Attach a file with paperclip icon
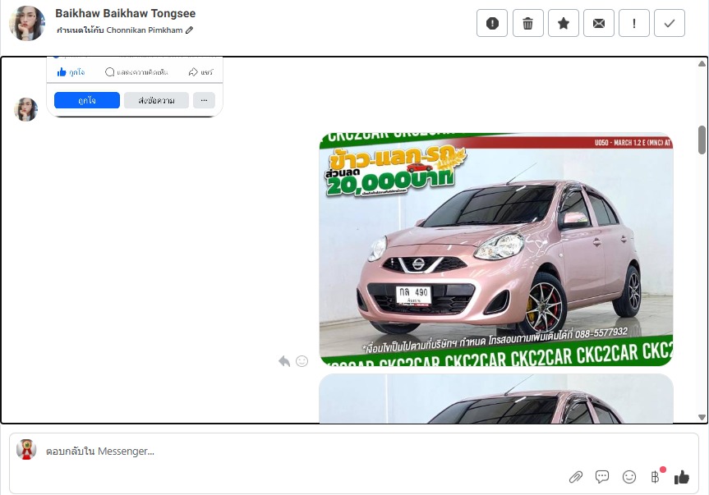 (x=576, y=477)
